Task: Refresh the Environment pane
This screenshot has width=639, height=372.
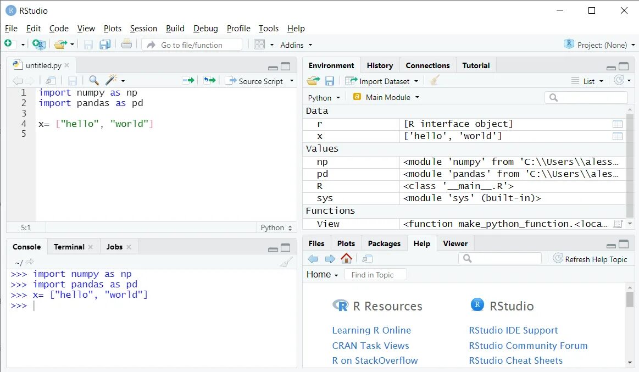Action: coord(619,80)
